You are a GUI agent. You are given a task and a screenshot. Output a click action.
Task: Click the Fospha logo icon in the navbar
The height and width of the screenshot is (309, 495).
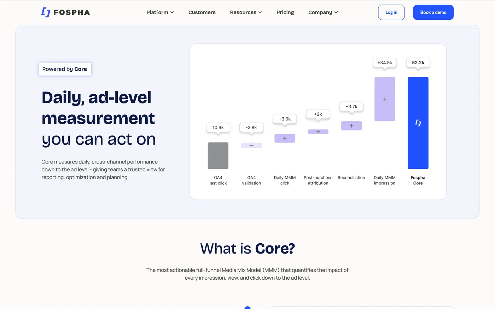45,12
